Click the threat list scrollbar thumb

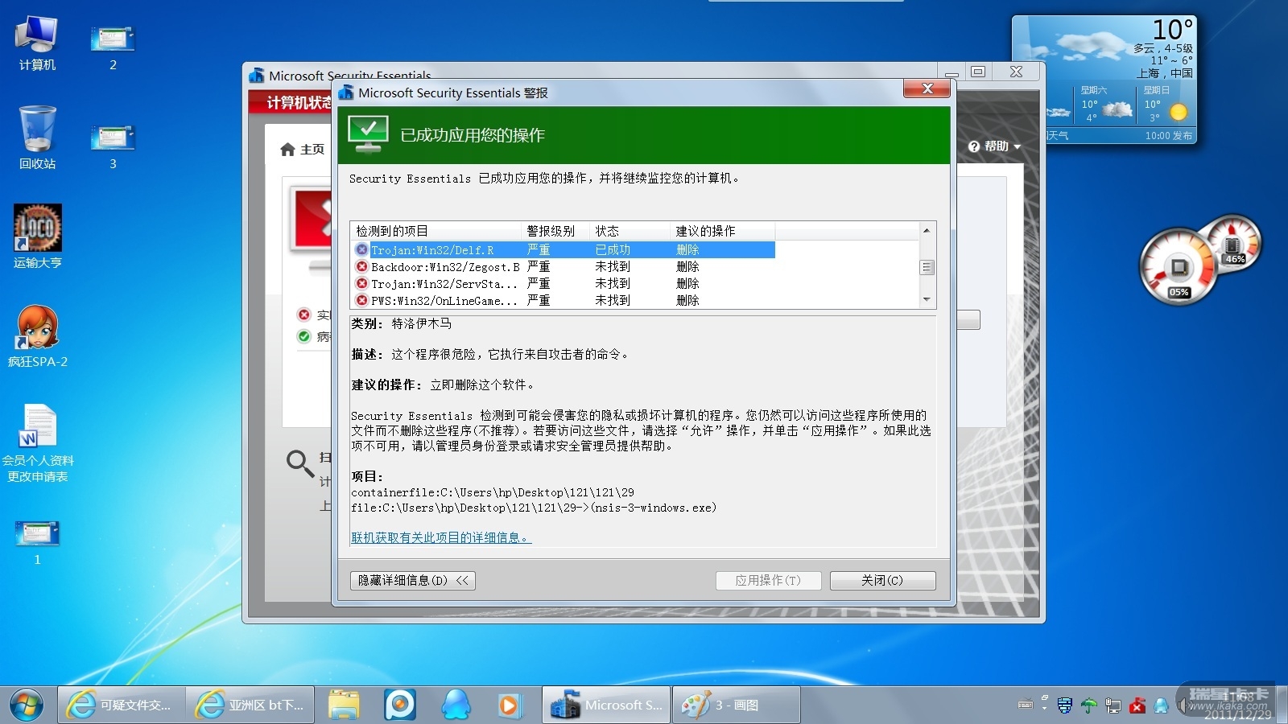tap(927, 267)
